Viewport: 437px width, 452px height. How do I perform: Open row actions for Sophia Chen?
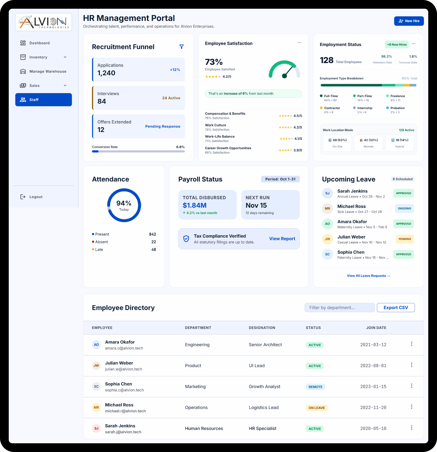(x=412, y=386)
